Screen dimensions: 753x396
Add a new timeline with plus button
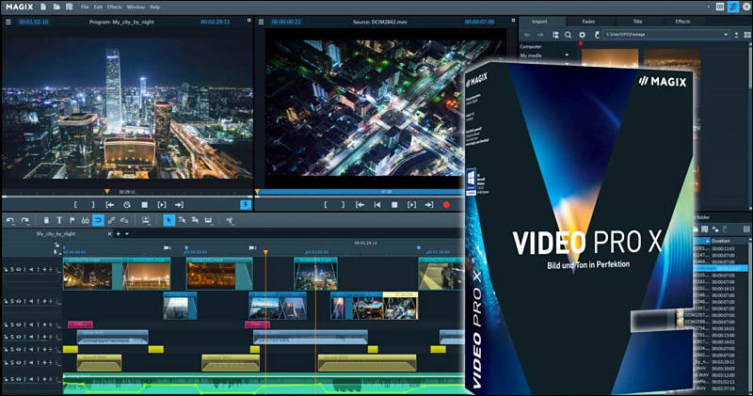pos(119,234)
